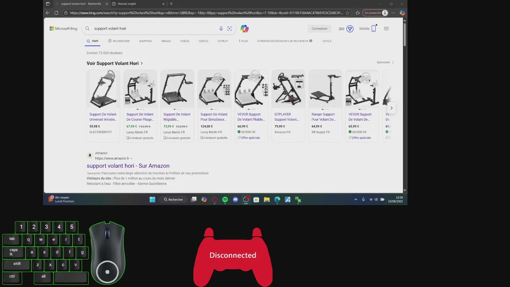The image size is (510, 287).
Task: Click the info icon after 'résultats de recherche'
Action: click(x=311, y=41)
